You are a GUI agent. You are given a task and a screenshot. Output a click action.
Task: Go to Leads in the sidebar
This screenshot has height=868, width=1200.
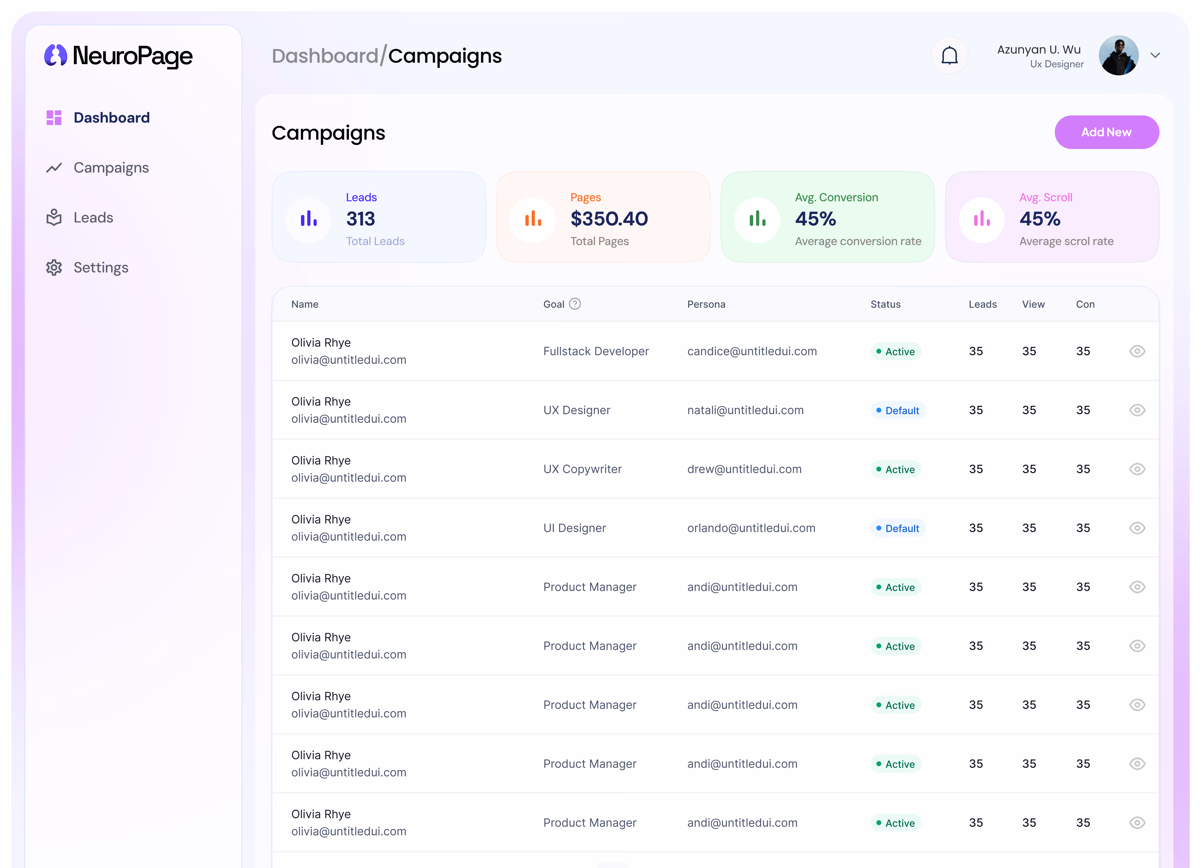point(93,218)
